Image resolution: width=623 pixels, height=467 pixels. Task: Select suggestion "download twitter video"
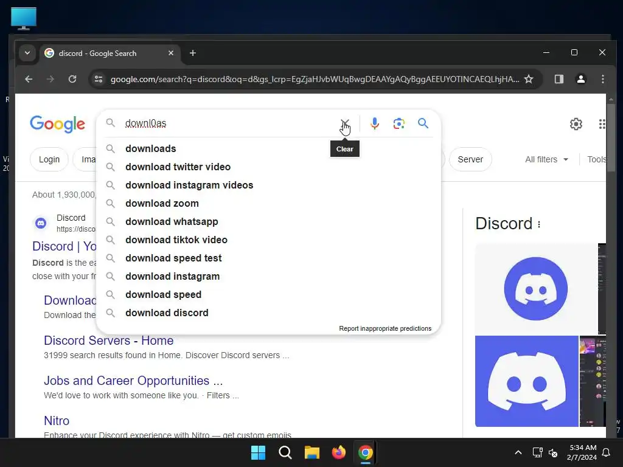pyautogui.click(x=268, y=167)
